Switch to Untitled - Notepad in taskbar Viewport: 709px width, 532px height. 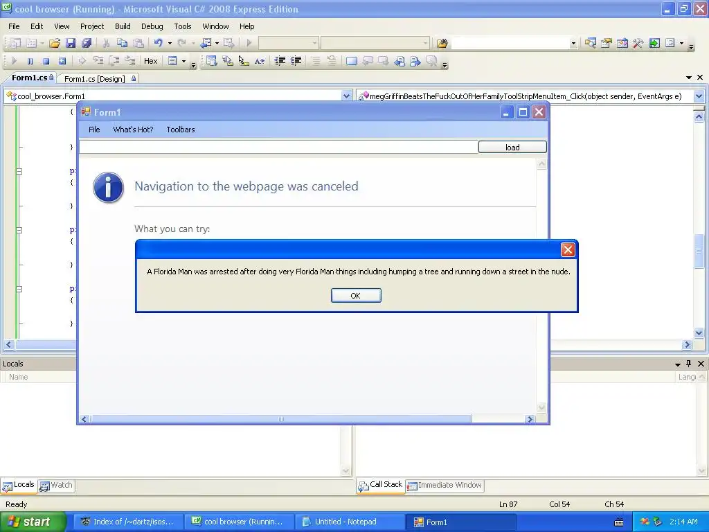point(349,522)
